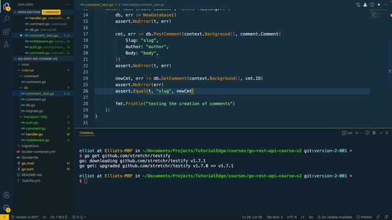Open editor more actions ellipsis

(x=386, y=4)
